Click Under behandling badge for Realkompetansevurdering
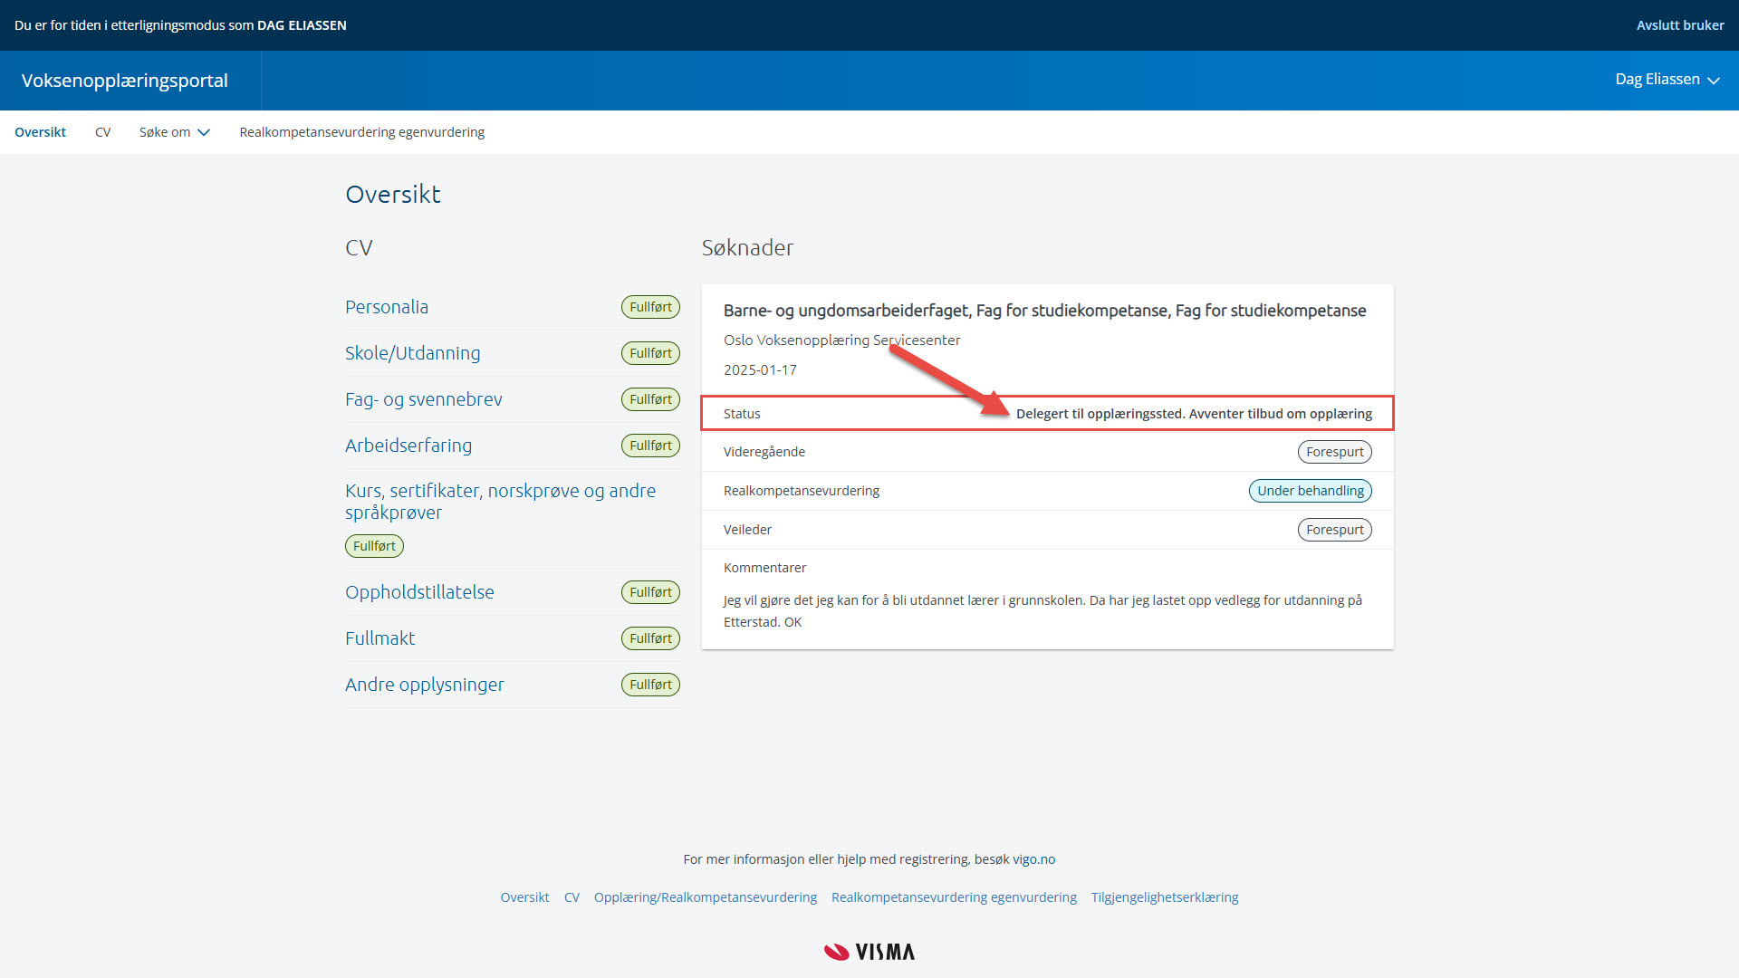1739x978 pixels. pos(1310,491)
